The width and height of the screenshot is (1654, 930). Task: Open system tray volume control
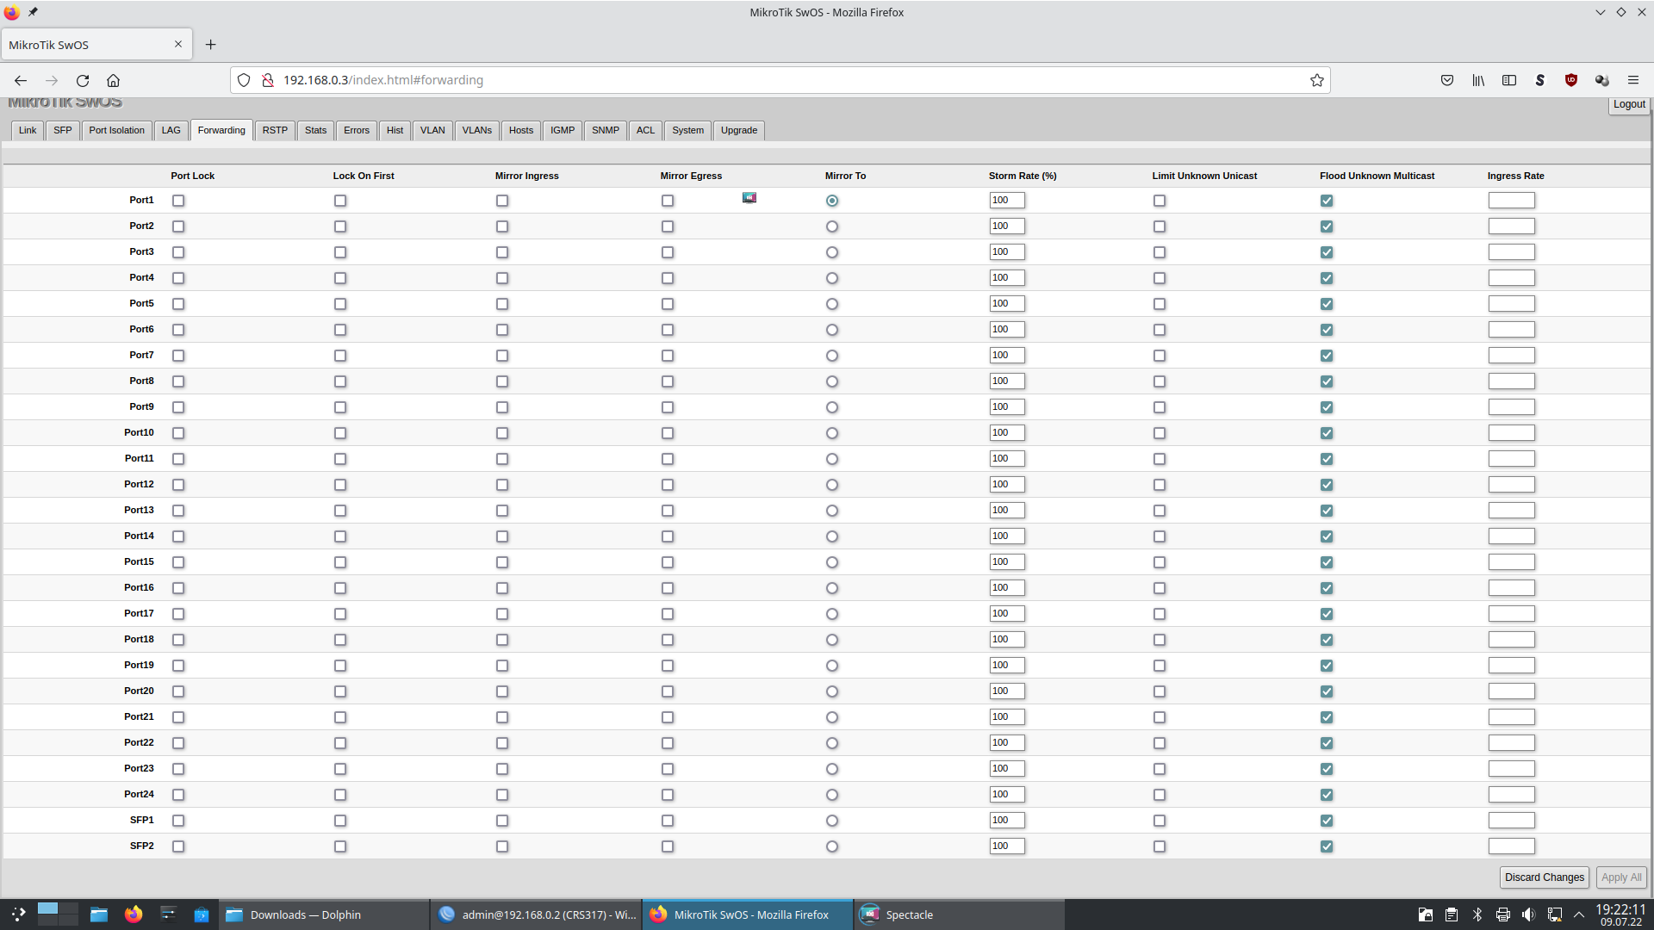(1528, 914)
